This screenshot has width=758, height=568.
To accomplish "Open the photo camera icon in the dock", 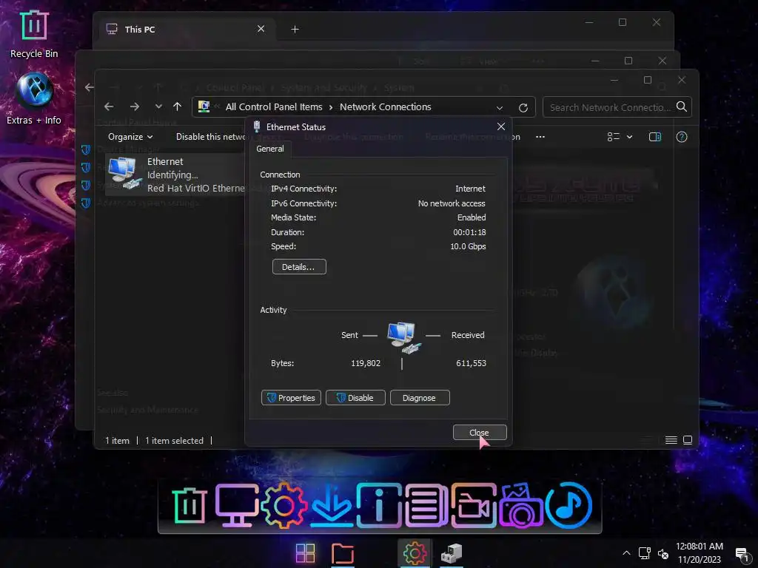I will tap(521, 506).
